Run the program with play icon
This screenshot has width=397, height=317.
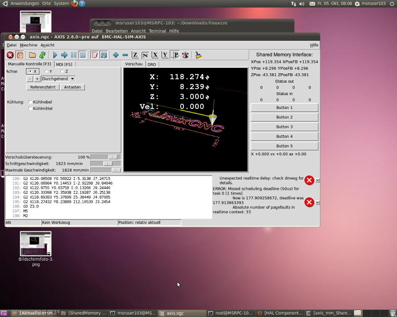tap(55, 55)
